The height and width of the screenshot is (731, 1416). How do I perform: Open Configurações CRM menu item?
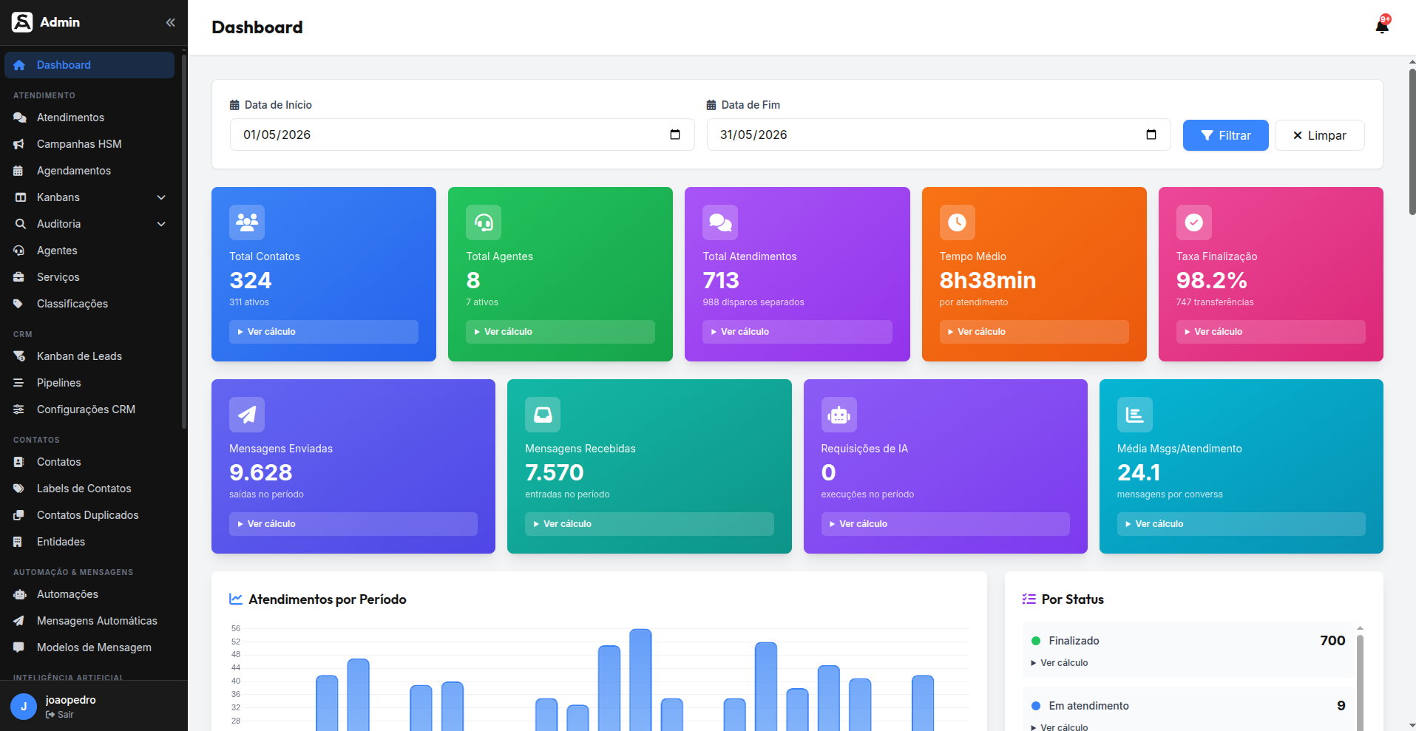pos(89,409)
